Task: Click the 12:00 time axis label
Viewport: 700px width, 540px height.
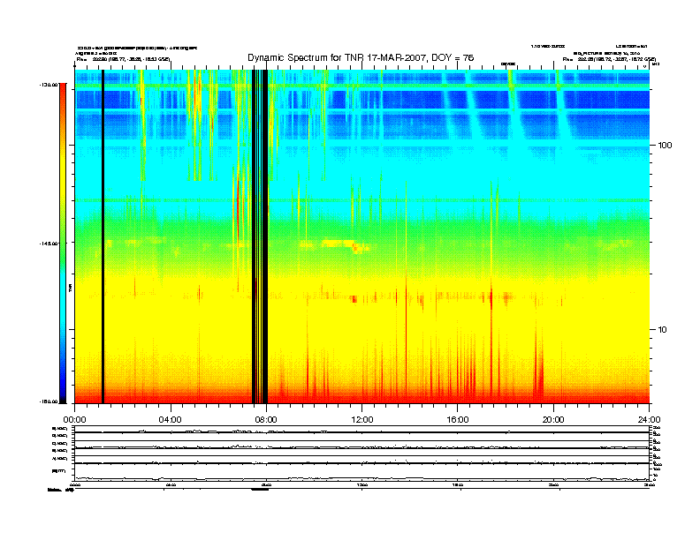Action: click(x=362, y=420)
